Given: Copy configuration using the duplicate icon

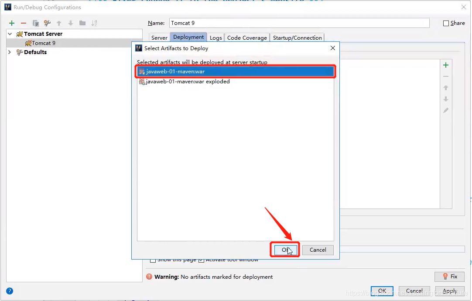Looking at the screenshot, I should pyautogui.click(x=35, y=23).
